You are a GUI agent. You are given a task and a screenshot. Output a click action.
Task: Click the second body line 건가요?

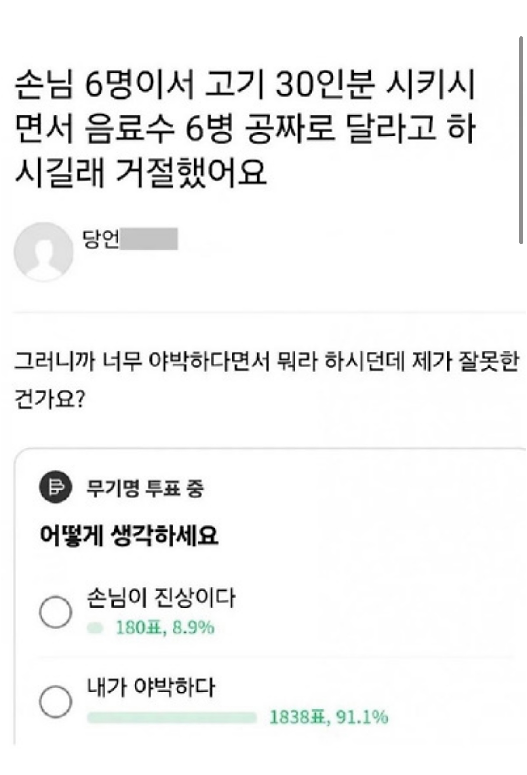pos(49,399)
